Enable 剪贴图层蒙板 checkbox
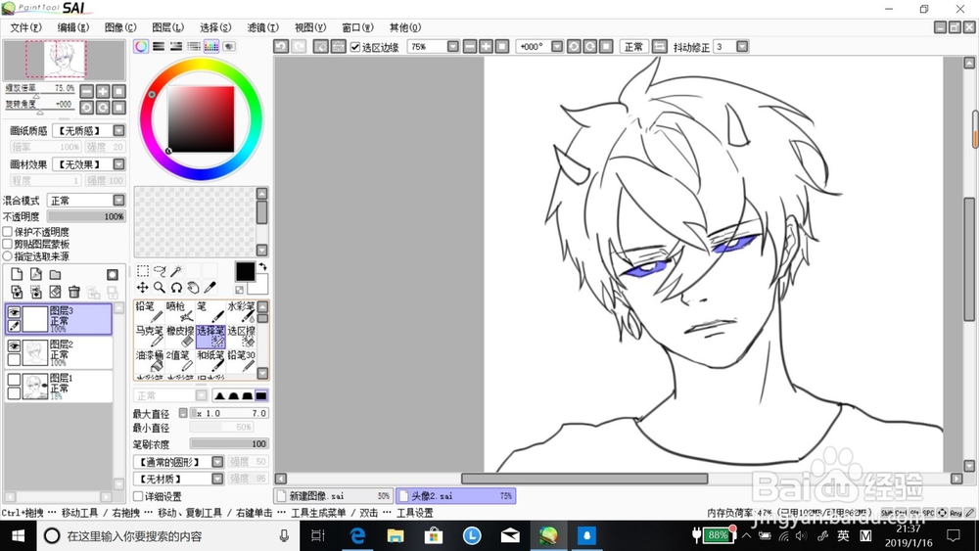The image size is (979, 551). [x=8, y=244]
